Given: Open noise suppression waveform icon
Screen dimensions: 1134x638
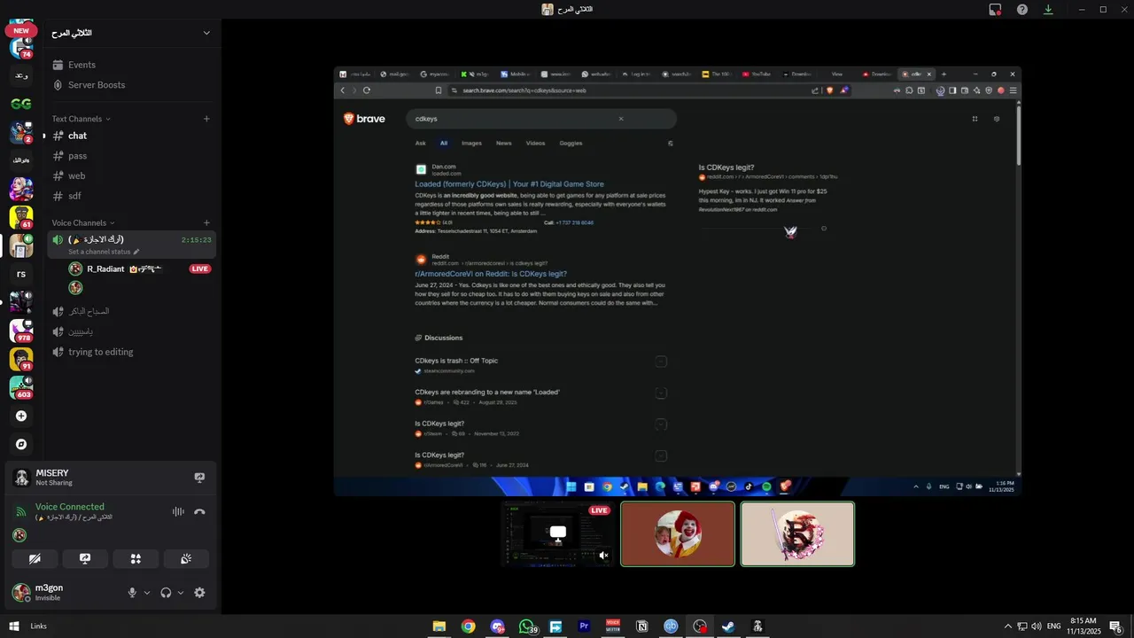Looking at the screenshot, I should pyautogui.click(x=178, y=511).
